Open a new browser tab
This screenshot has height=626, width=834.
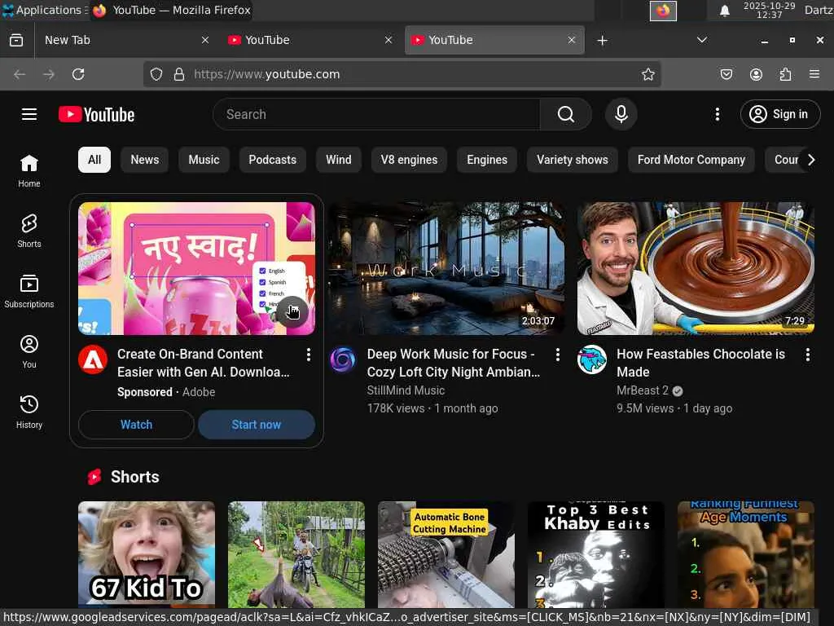click(x=602, y=41)
